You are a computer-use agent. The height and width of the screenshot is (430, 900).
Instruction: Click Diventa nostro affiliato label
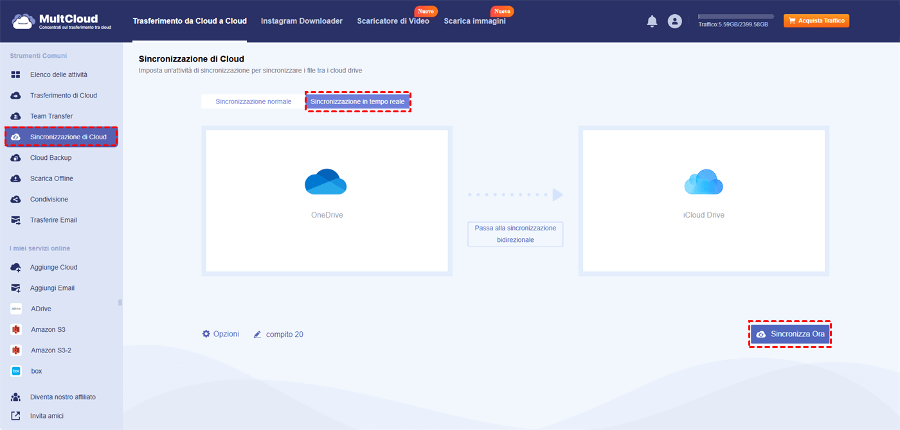click(x=63, y=397)
